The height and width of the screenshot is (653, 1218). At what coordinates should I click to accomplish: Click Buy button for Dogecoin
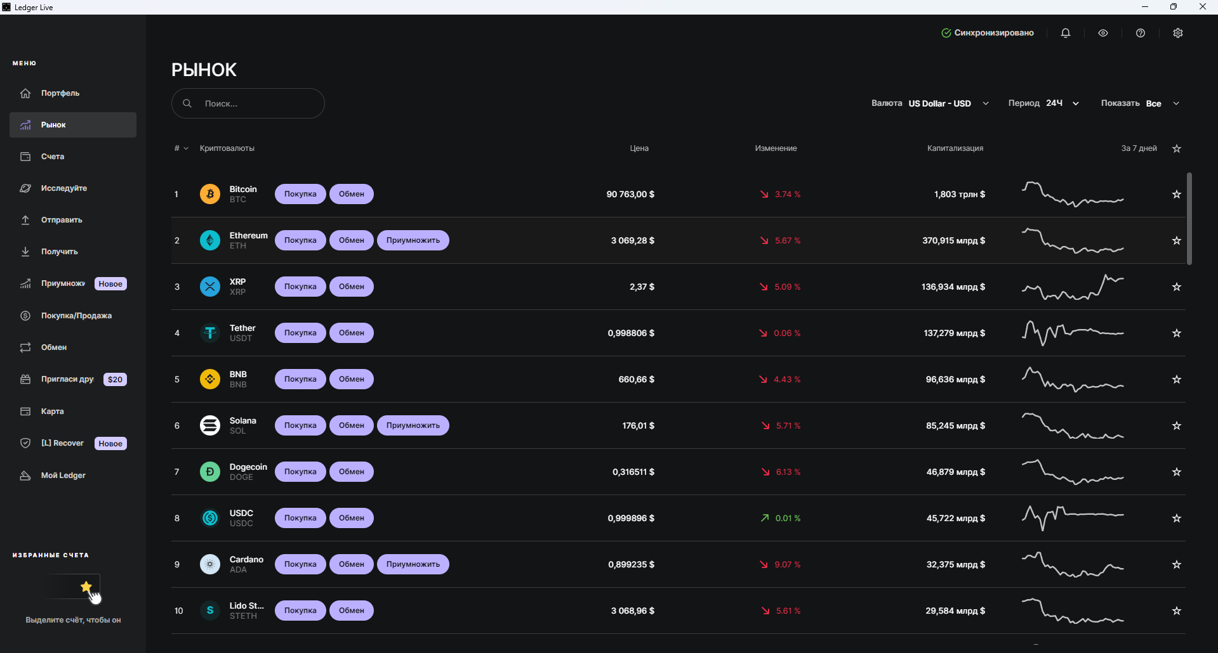[x=300, y=472]
